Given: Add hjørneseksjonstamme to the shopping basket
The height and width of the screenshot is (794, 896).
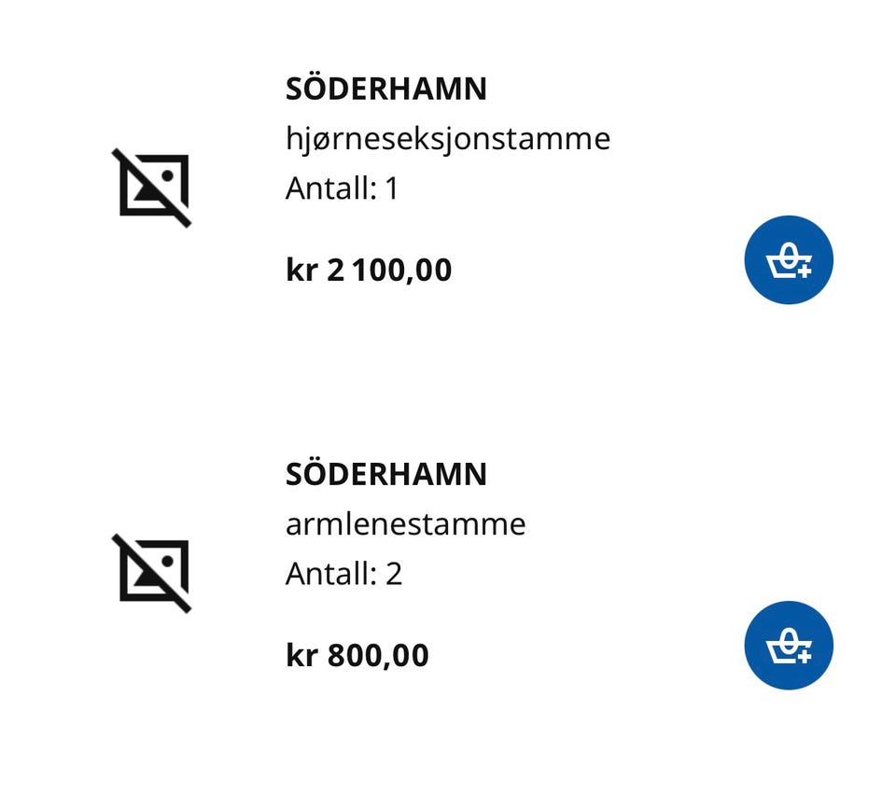Looking at the screenshot, I should [x=788, y=260].
